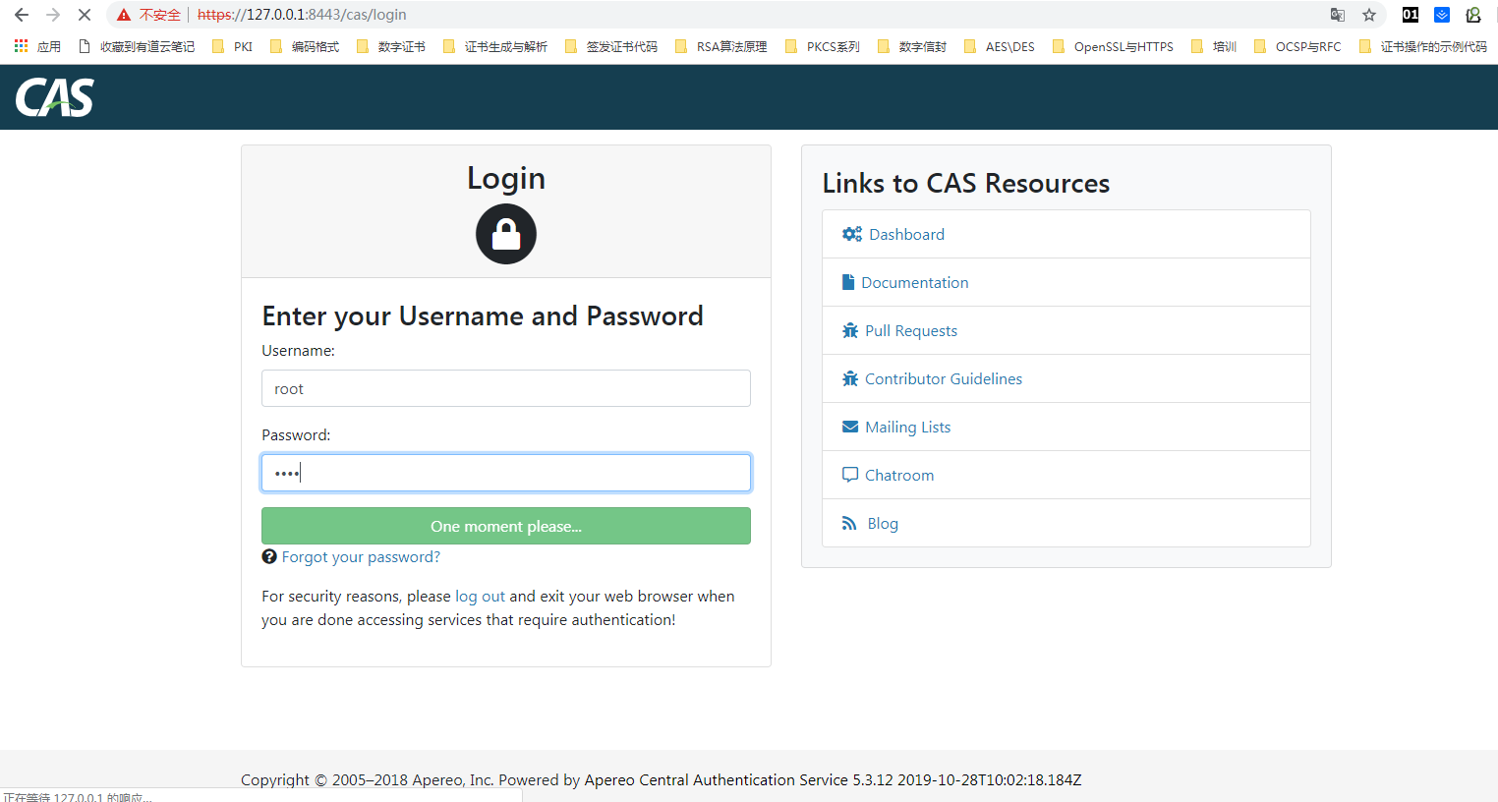This screenshot has width=1498, height=802.
Task: Click the bug icon beside Pull Requests
Action: [850, 330]
